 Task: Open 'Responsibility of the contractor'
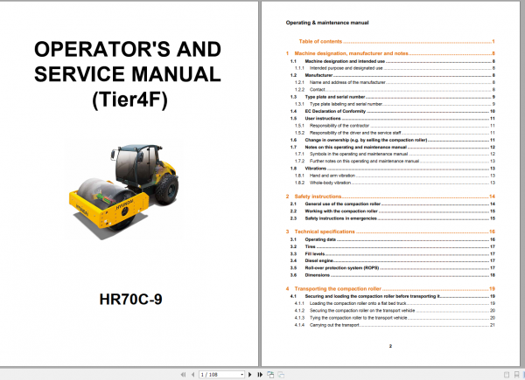click(x=395, y=126)
